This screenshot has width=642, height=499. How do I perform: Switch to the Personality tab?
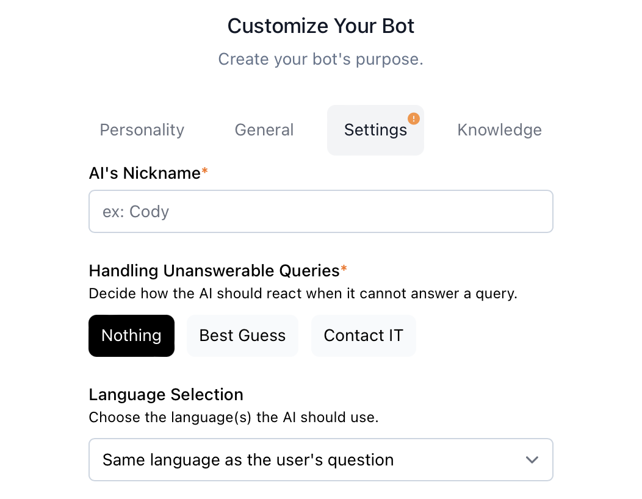click(142, 130)
